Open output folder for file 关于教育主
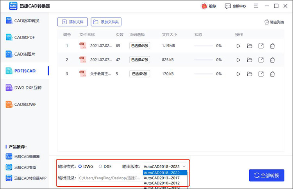Screen dimensions: 293x189 250,74
